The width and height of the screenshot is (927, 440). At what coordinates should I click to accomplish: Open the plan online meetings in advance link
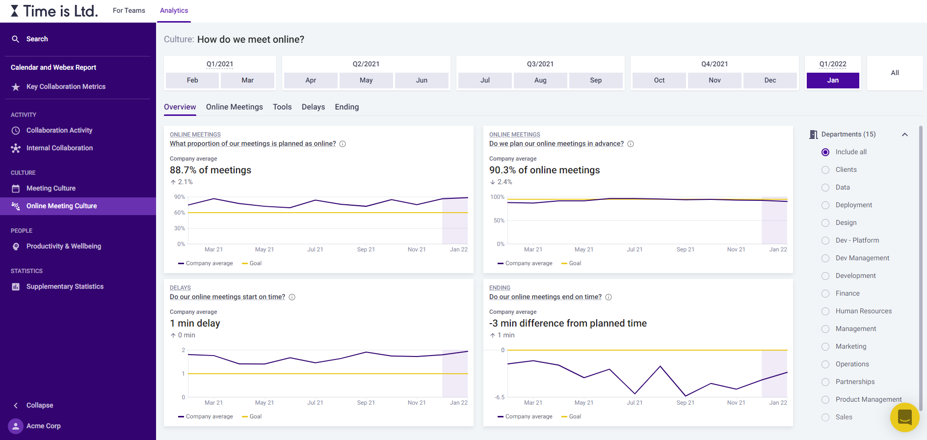[x=556, y=144]
